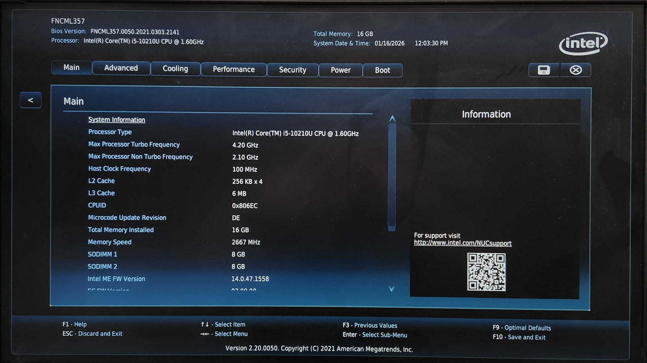The width and height of the screenshot is (647, 363).
Task: Click the Select Item hint
Action: coord(223,325)
